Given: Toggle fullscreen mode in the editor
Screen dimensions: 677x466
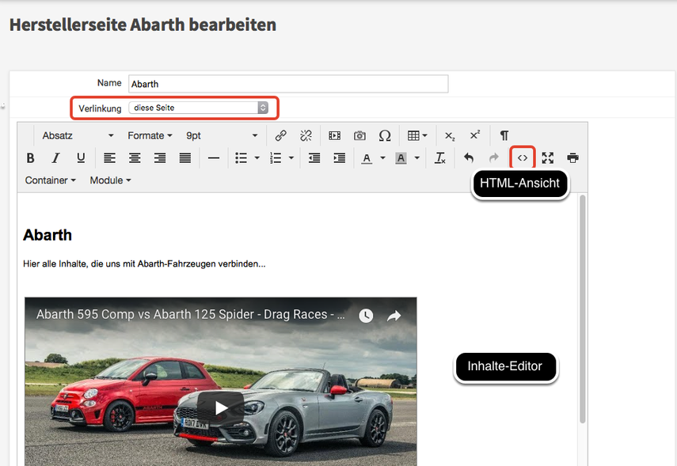Looking at the screenshot, I should [547, 157].
